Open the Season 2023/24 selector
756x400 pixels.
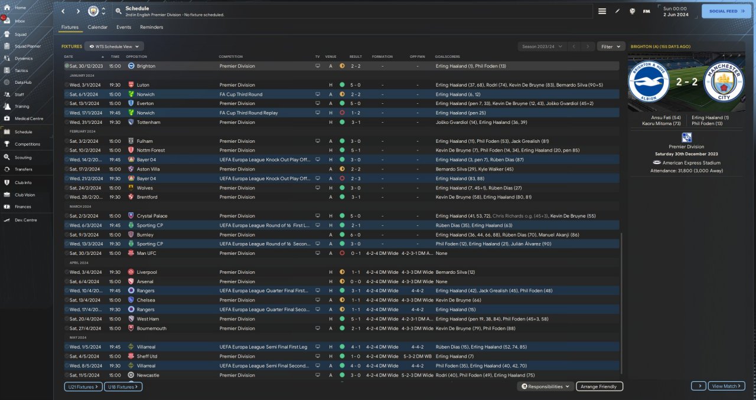[542, 46]
